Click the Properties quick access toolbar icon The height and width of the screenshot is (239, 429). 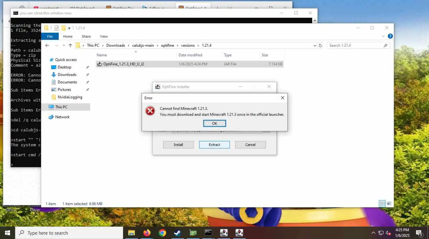tap(56, 28)
